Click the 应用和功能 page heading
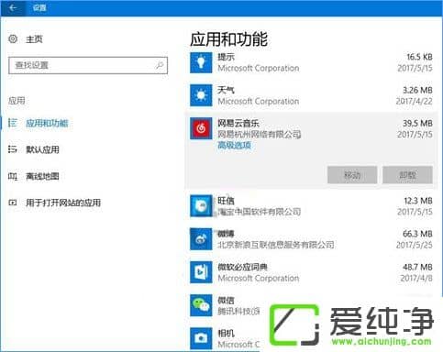The image size is (443, 352). pos(228,39)
